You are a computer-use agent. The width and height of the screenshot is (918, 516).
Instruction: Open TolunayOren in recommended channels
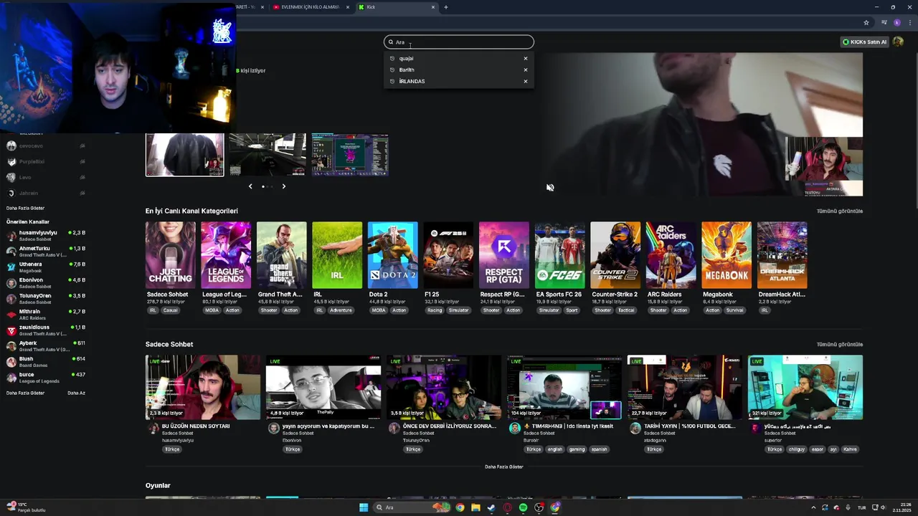(45, 299)
